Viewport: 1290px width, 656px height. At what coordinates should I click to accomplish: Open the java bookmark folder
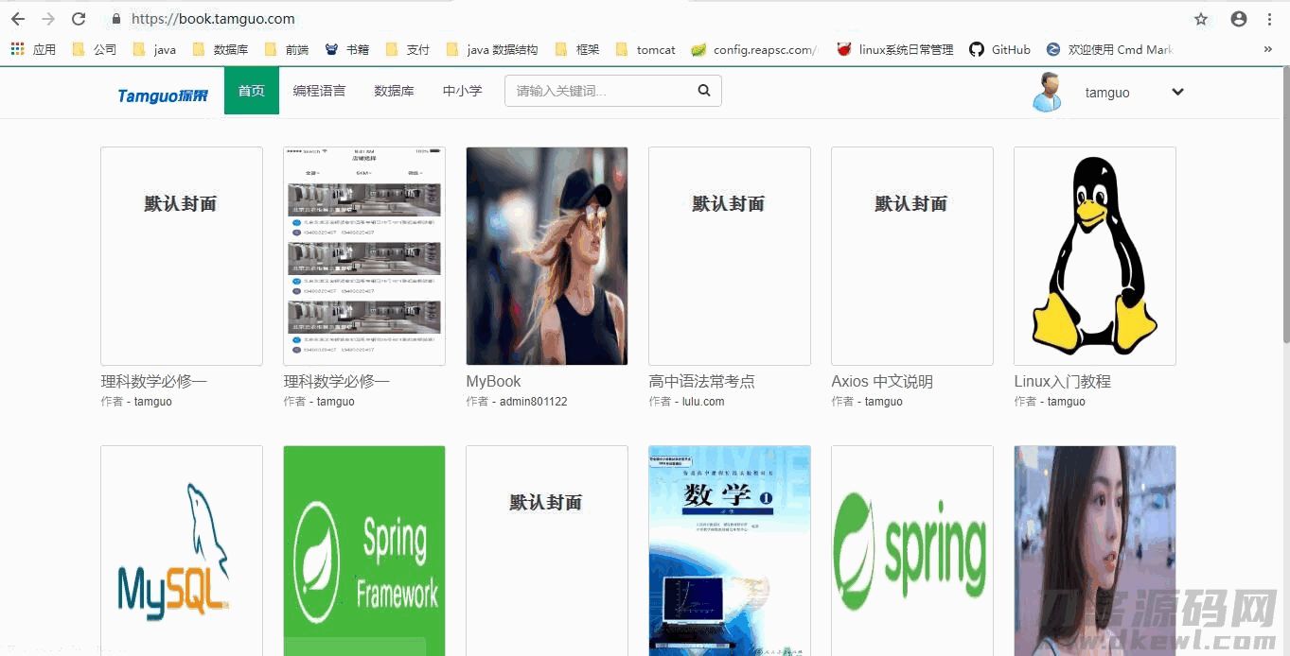pyautogui.click(x=154, y=49)
